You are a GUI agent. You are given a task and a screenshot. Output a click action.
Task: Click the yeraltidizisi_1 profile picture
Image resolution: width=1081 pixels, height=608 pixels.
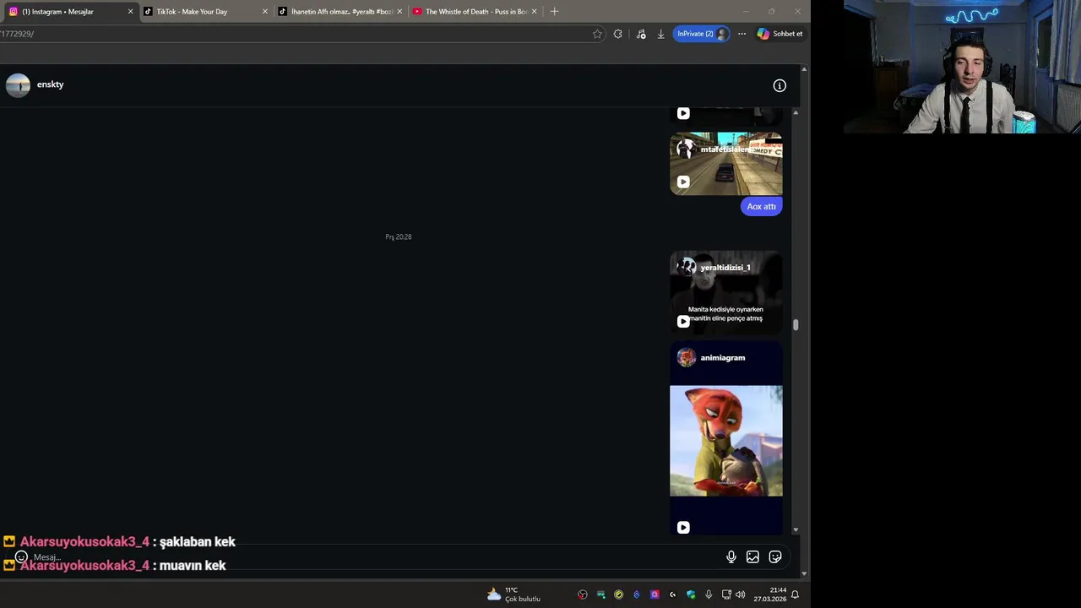point(687,268)
